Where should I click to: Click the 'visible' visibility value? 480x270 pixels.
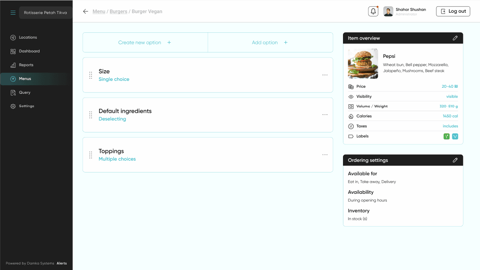[452, 97]
